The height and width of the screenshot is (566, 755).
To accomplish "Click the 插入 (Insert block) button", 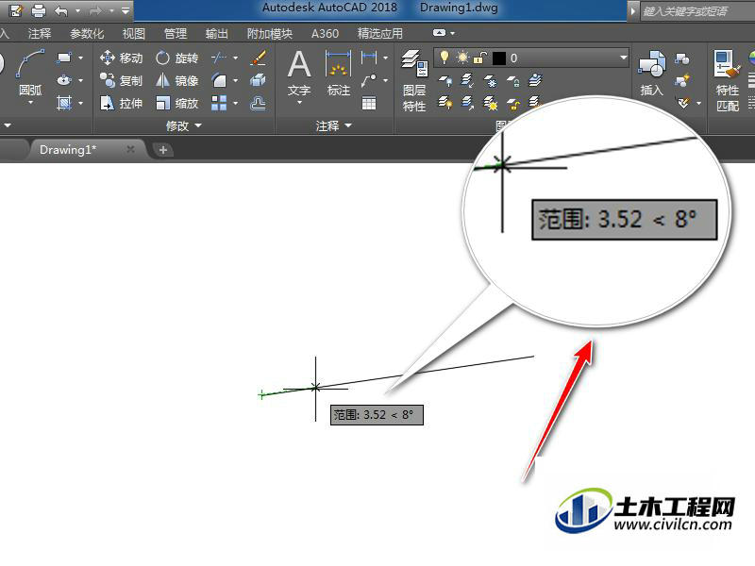I will click(652, 74).
